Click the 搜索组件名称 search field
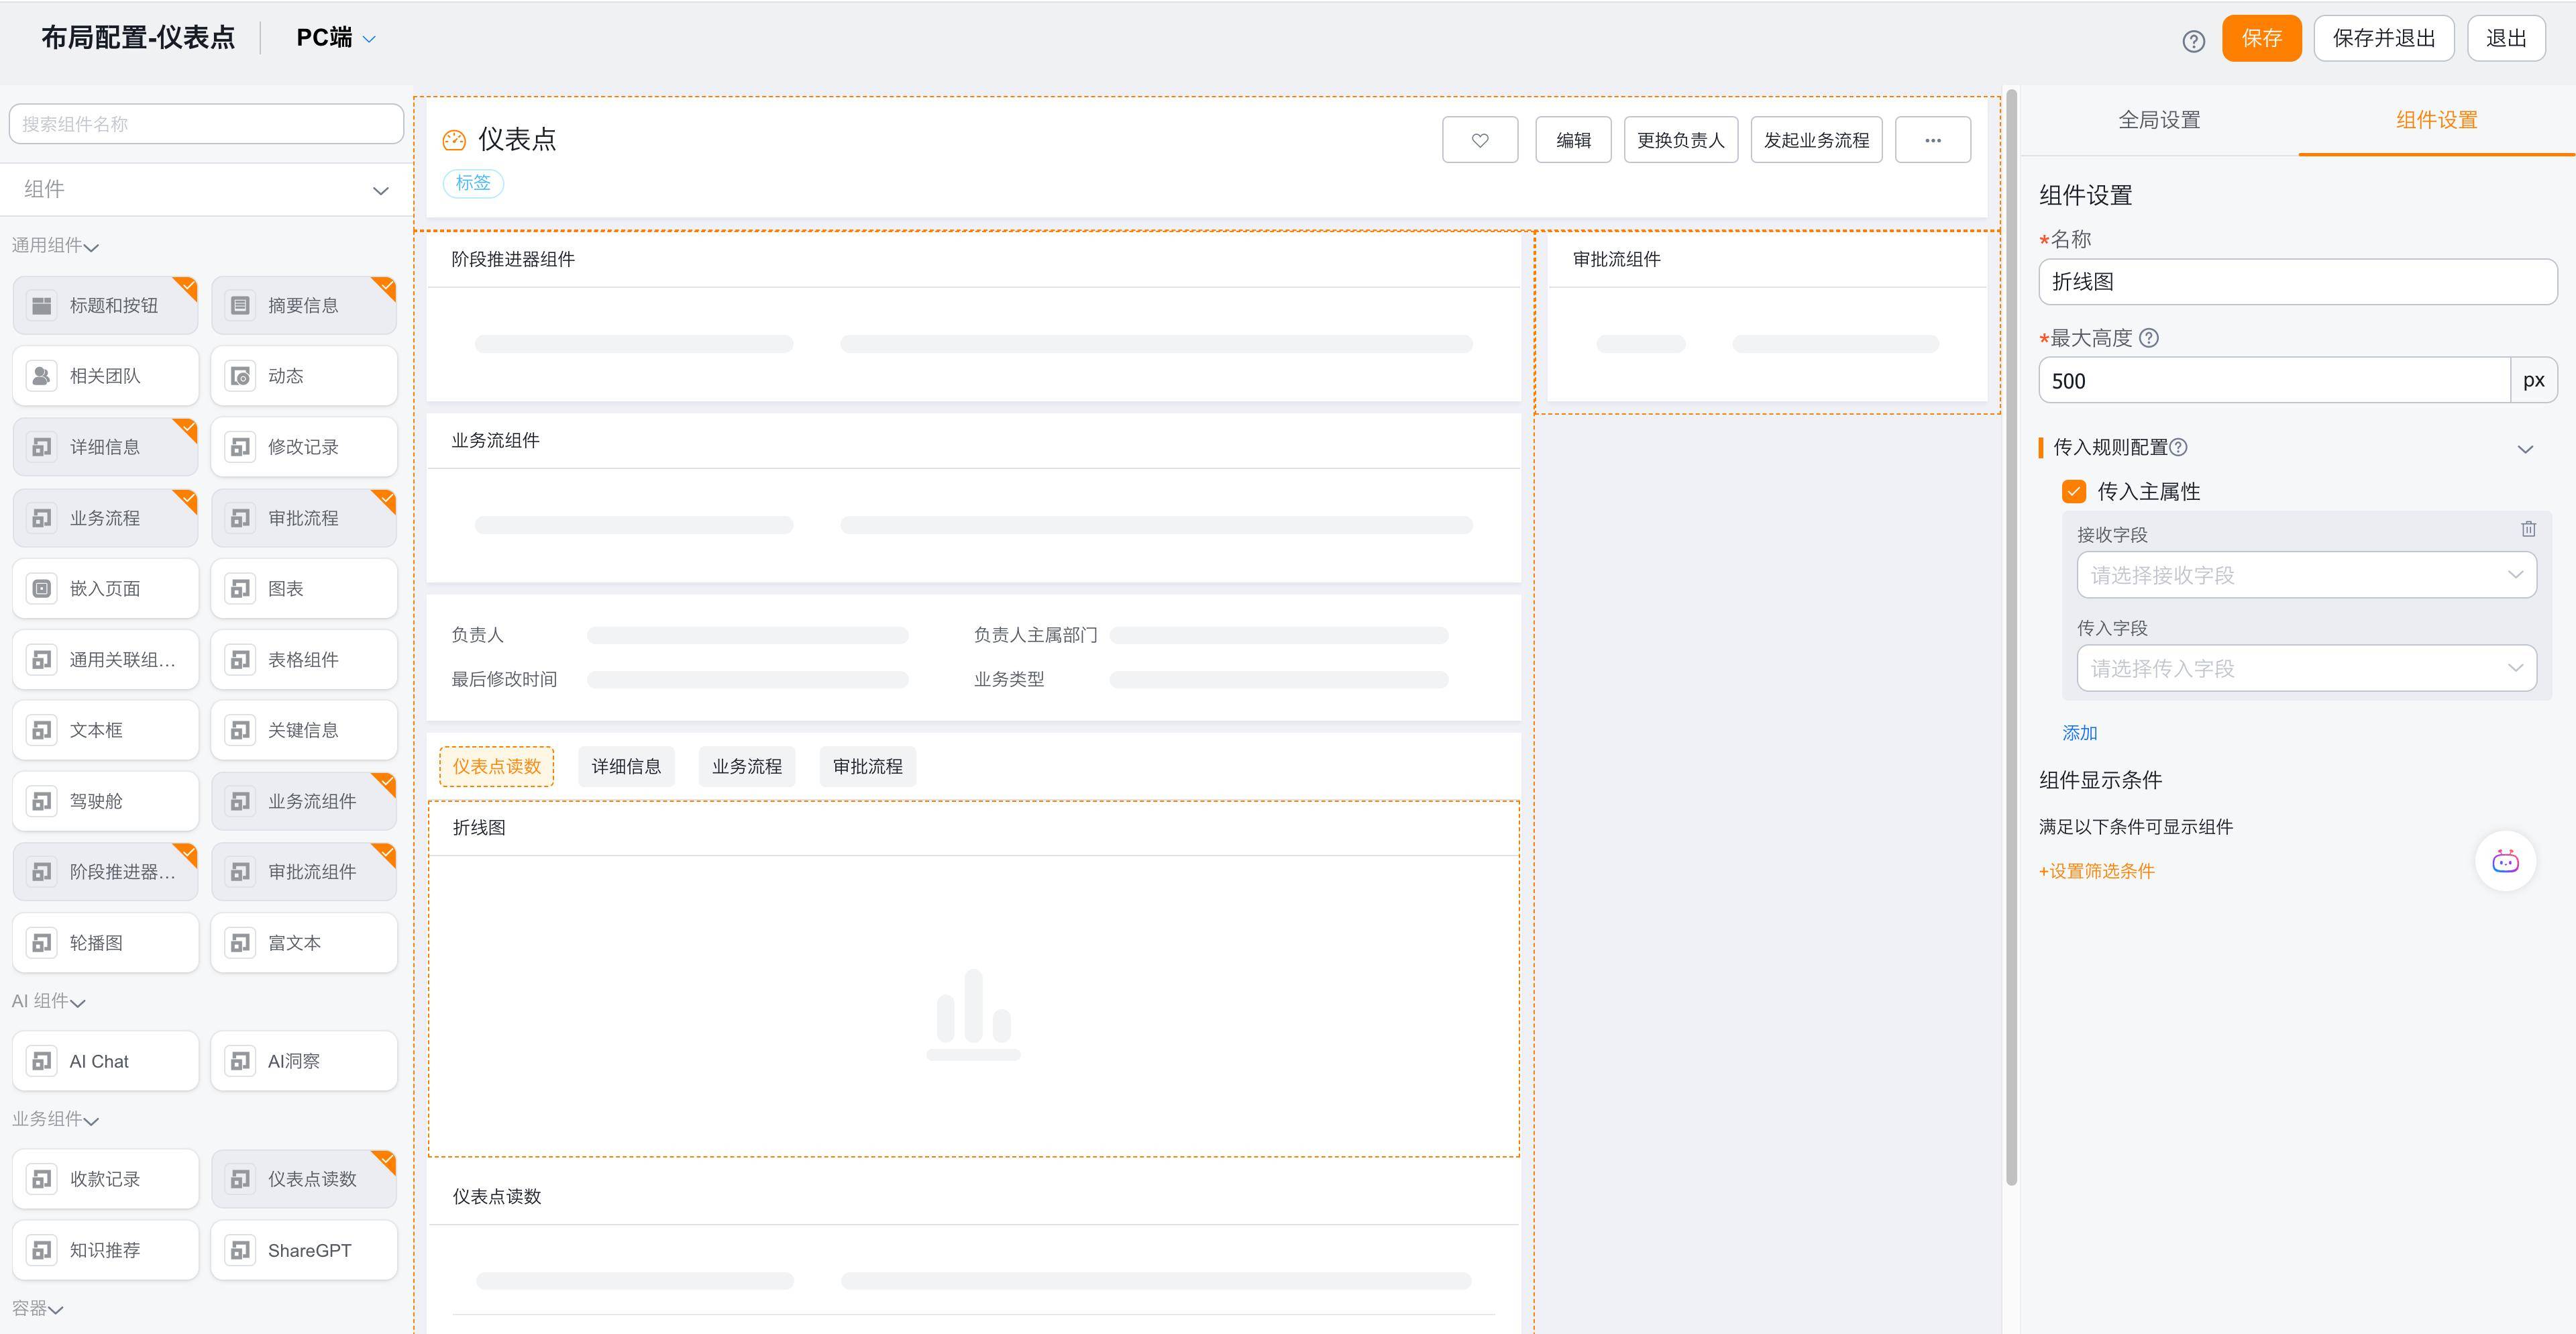Viewport: 2576px width, 1334px height. click(206, 124)
